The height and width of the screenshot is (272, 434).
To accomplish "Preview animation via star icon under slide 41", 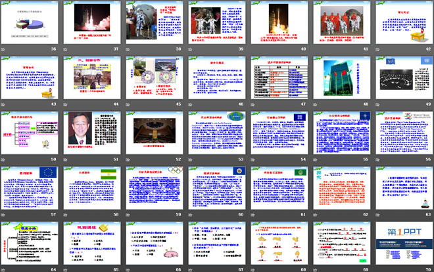I will click(313, 49).
